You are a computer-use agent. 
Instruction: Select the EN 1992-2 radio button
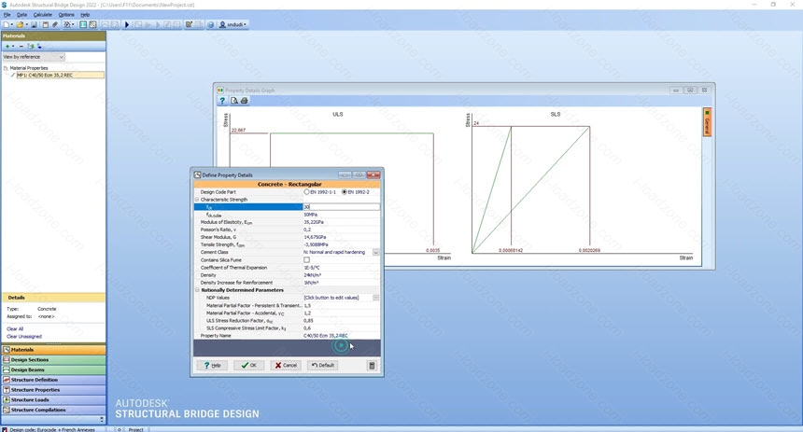pyautogui.click(x=345, y=192)
